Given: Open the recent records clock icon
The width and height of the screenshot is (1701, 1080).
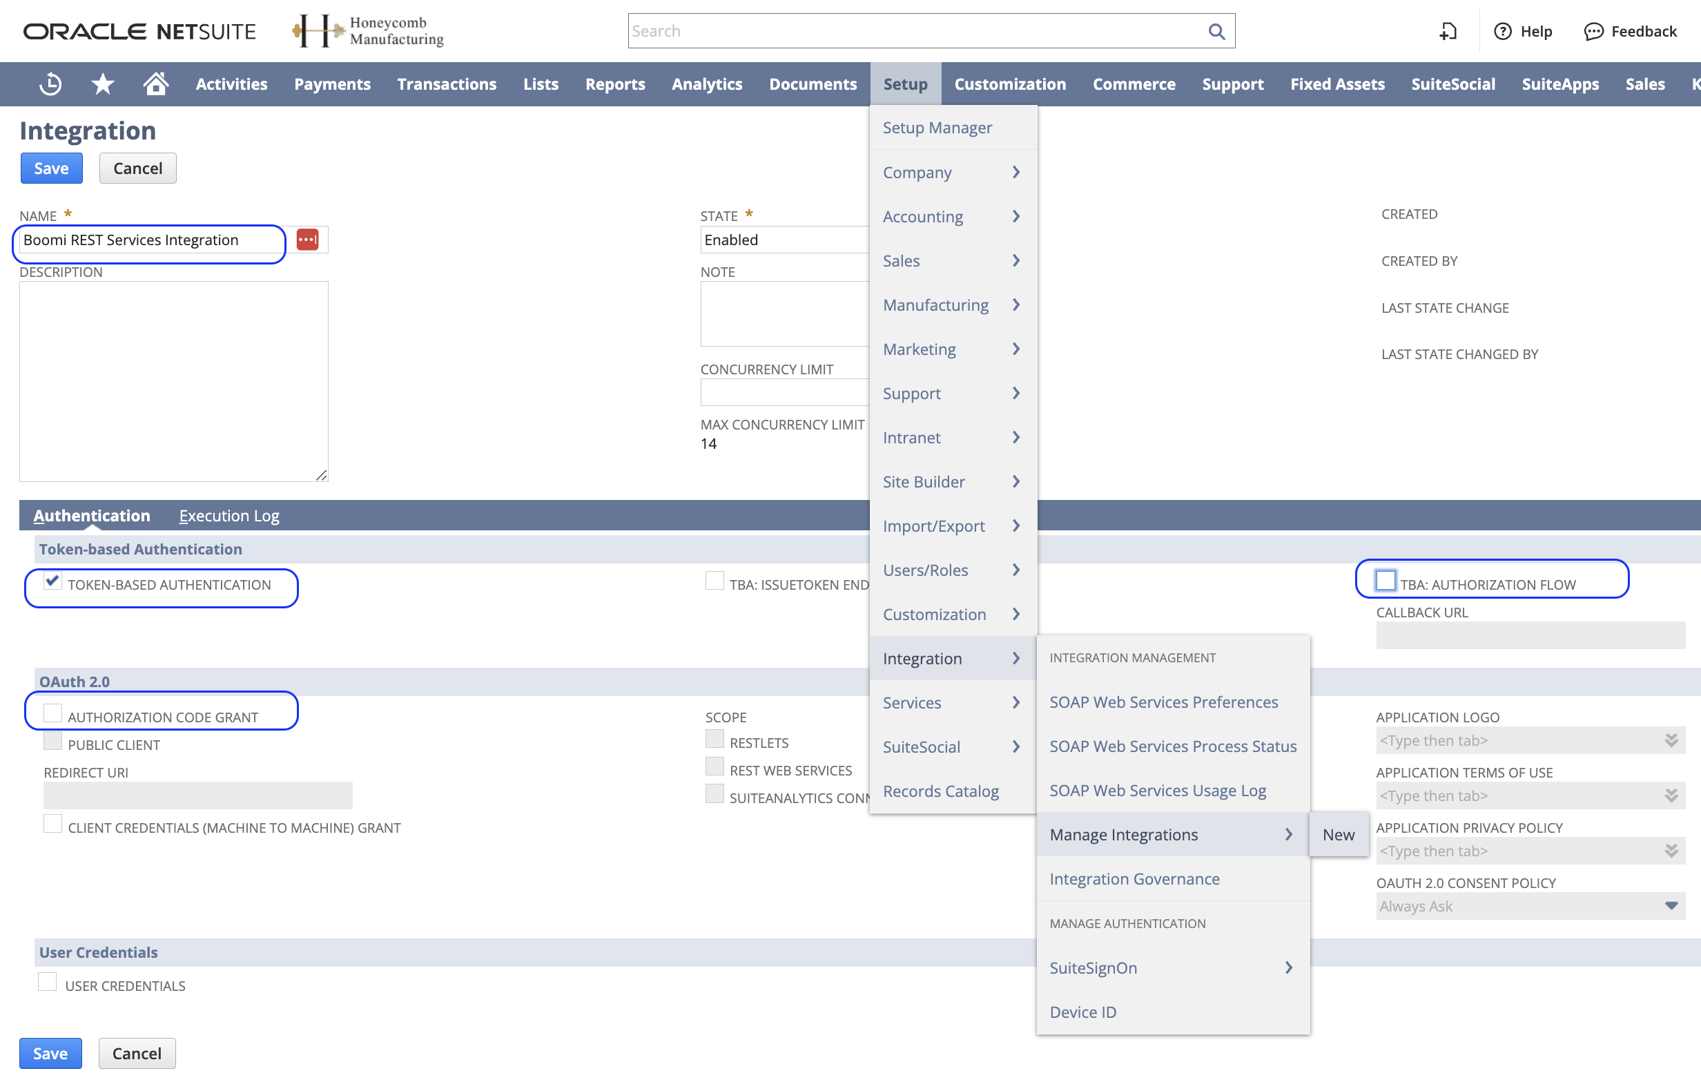Looking at the screenshot, I should click(x=50, y=84).
